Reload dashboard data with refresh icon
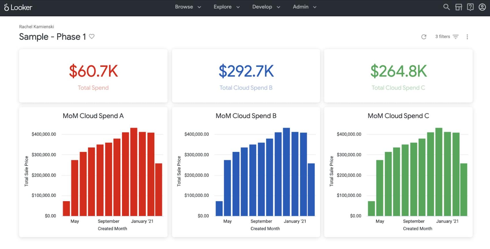This screenshot has height=249, width=490. [424, 37]
